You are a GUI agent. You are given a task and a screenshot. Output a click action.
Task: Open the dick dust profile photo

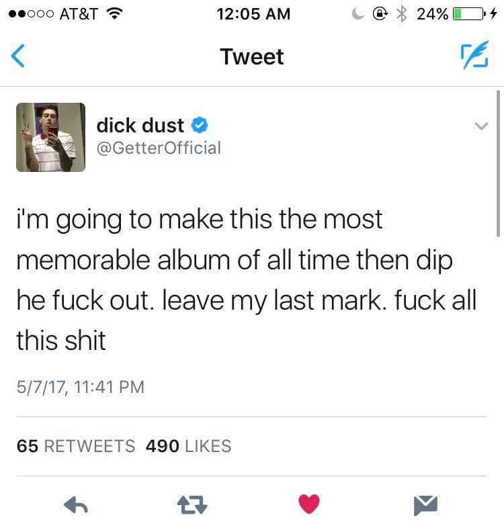(50, 138)
